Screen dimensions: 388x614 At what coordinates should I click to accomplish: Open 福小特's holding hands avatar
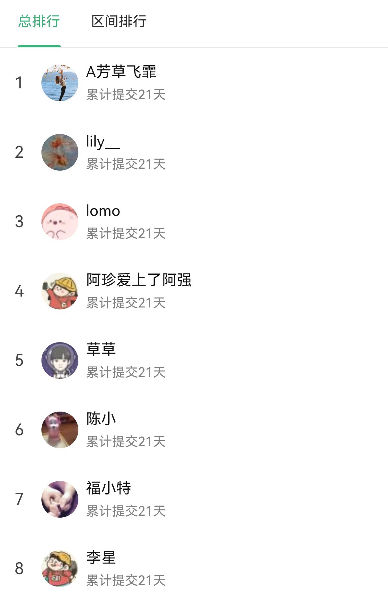[60, 499]
